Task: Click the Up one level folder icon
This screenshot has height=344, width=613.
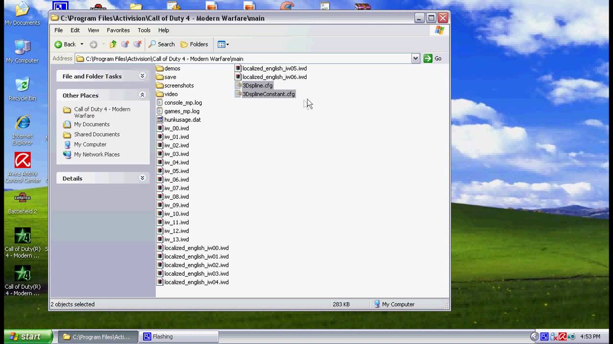Action: tap(113, 44)
